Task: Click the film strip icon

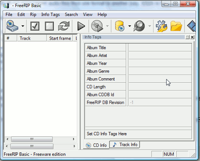Action: click(191, 26)
